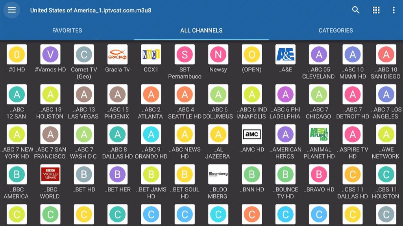Open the AMC HD channel logo
403x226 pixels.
pyautogui.click(x=252, y=135)
